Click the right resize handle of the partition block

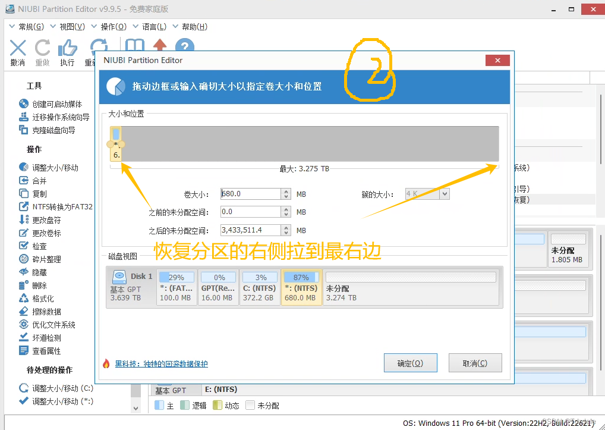(x=121, y=145)
